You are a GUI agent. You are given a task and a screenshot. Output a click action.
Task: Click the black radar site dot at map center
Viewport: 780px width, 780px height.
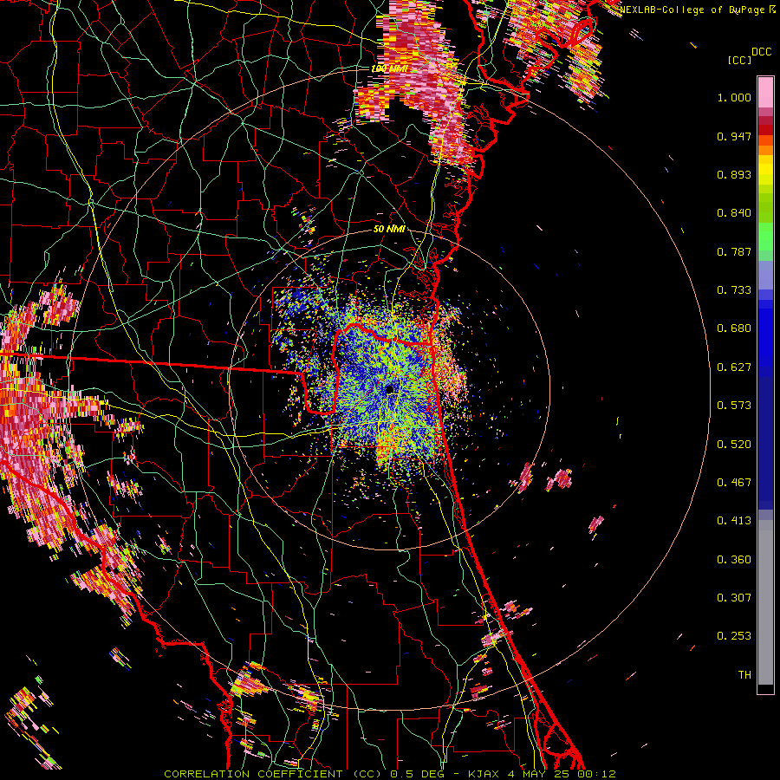pyautogui.click(x=389, y=389)
